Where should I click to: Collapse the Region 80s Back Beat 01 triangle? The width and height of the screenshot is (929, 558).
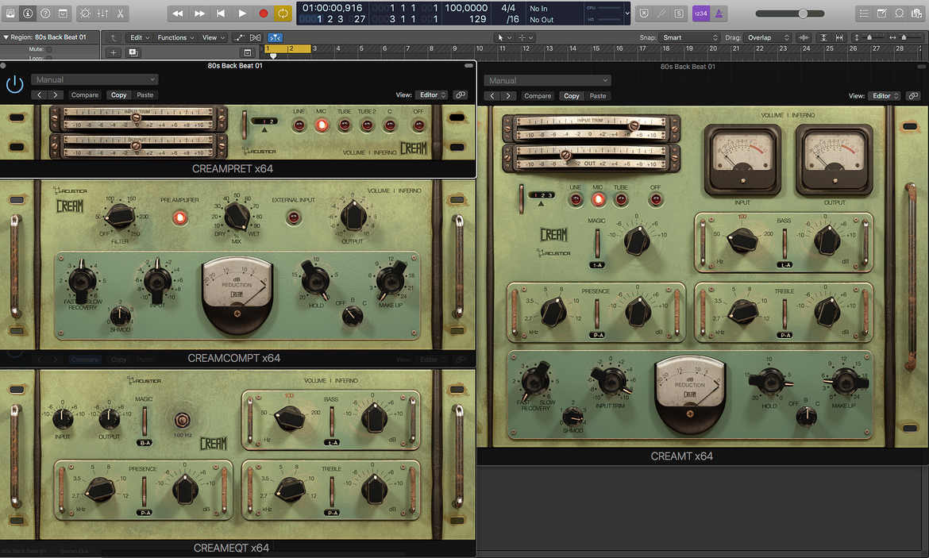click(x=6, y=37)
